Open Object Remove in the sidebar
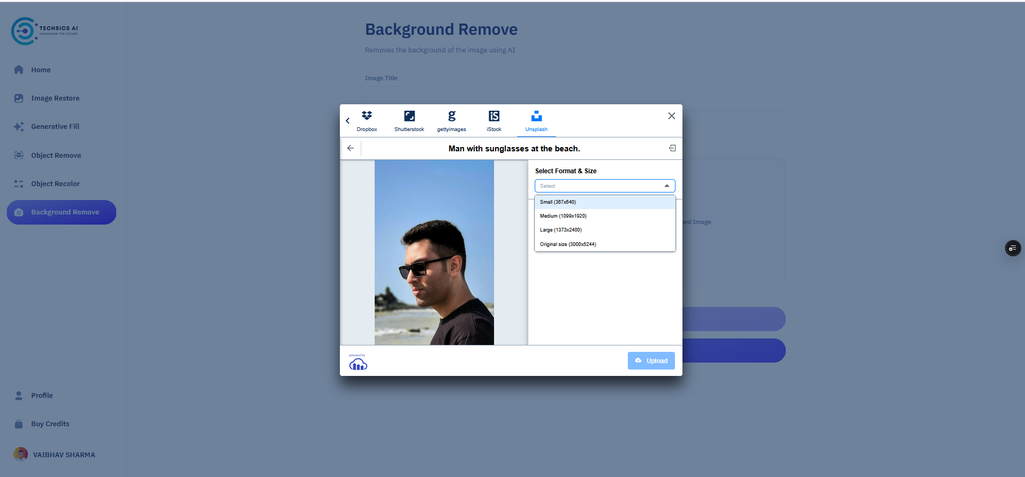This screenshot has width=1025, height=477. 56,156
